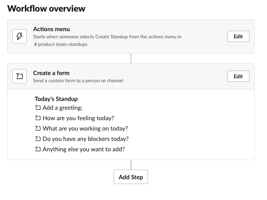Edit the Create a form step

(238, 76)
